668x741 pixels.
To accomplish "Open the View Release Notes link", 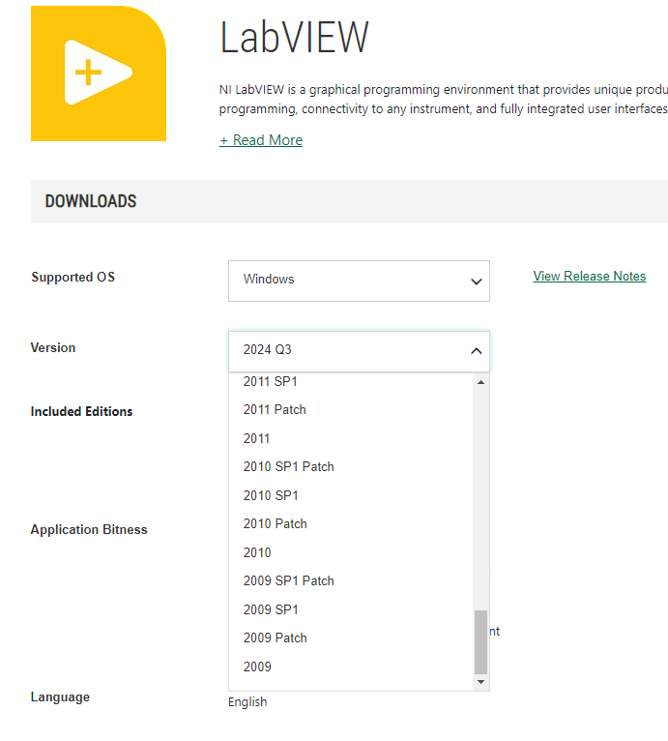I will pos(589,276).
